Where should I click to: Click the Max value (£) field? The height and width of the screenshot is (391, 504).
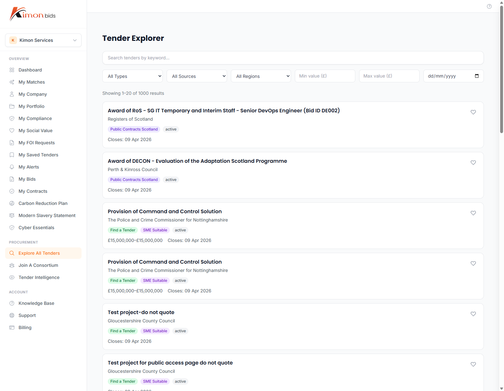389,76
